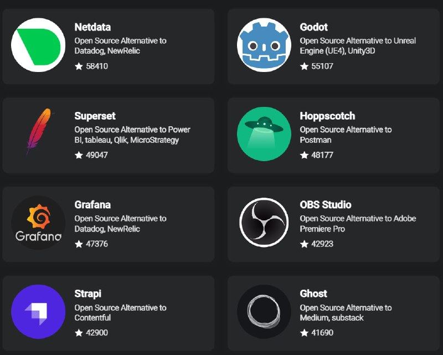
Task: Click the Godot project title
Action: tap(314, 27)
